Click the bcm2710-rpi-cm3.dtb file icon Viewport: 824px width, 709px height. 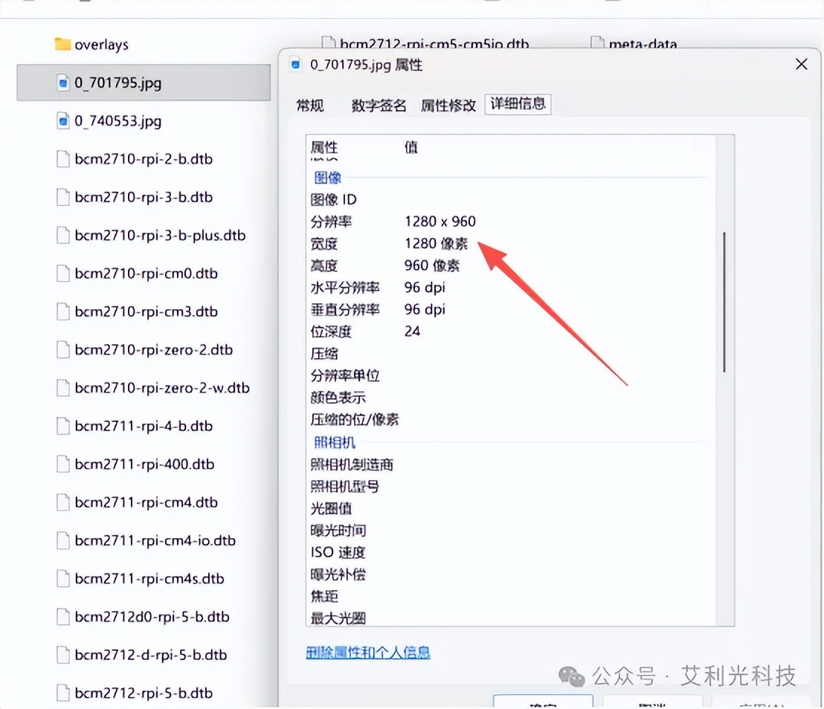(x=63, y=311)
